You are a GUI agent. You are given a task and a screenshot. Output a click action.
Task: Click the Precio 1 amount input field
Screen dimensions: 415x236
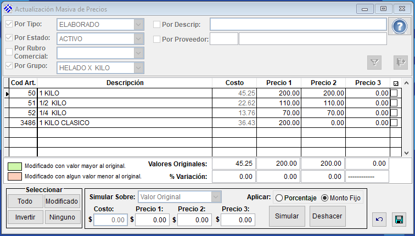click(153, 220)
